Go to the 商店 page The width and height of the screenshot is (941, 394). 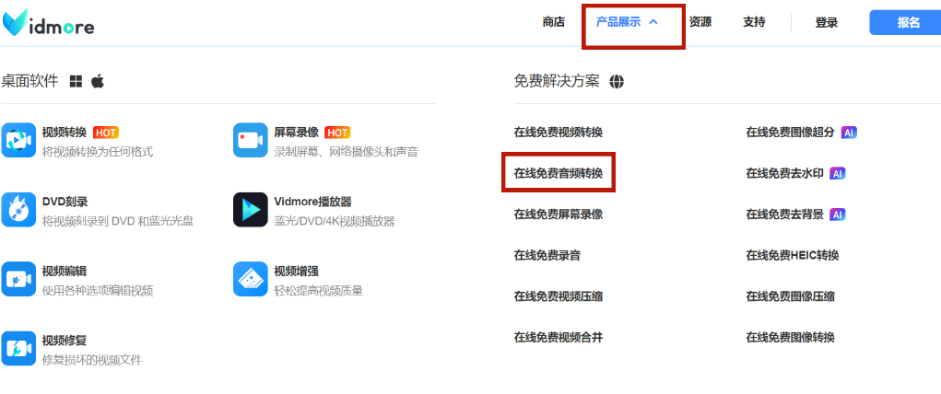[554, 22]
